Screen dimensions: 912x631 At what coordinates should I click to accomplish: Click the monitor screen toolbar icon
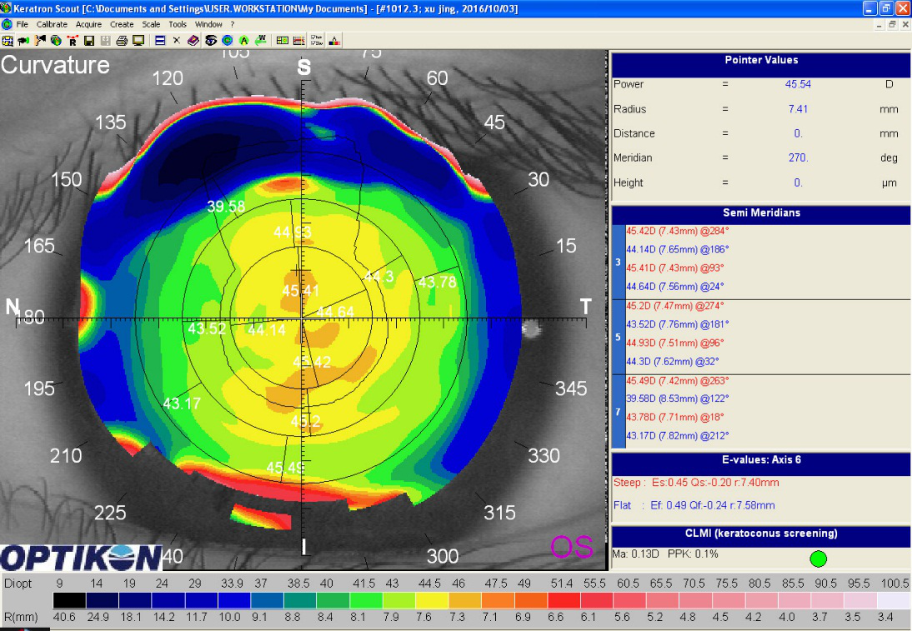pos(138,41)
